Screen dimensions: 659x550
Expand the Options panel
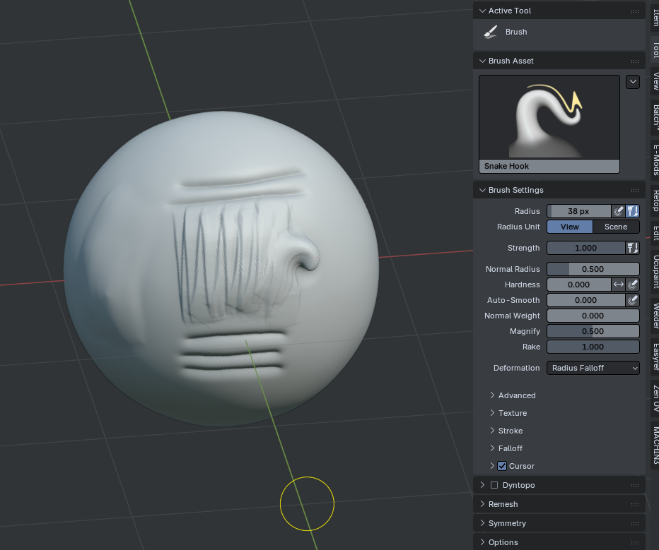coord(482,542)
